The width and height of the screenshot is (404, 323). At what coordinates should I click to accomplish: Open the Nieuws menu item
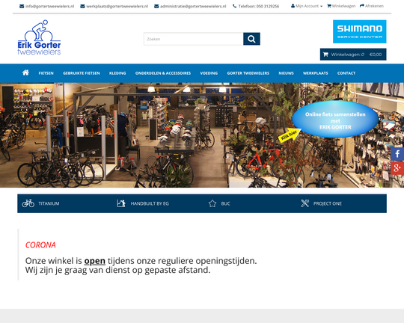pyautogui.click(x=286, y=73)
